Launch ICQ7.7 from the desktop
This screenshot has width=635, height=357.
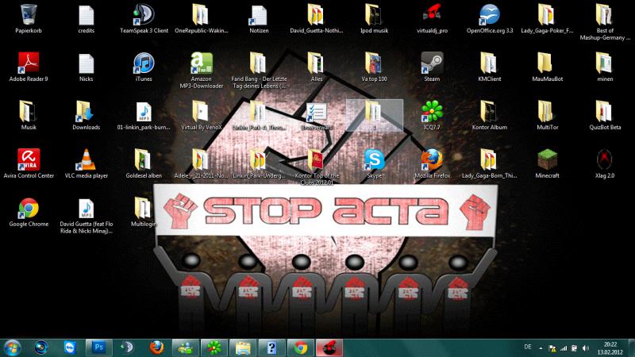432,111
